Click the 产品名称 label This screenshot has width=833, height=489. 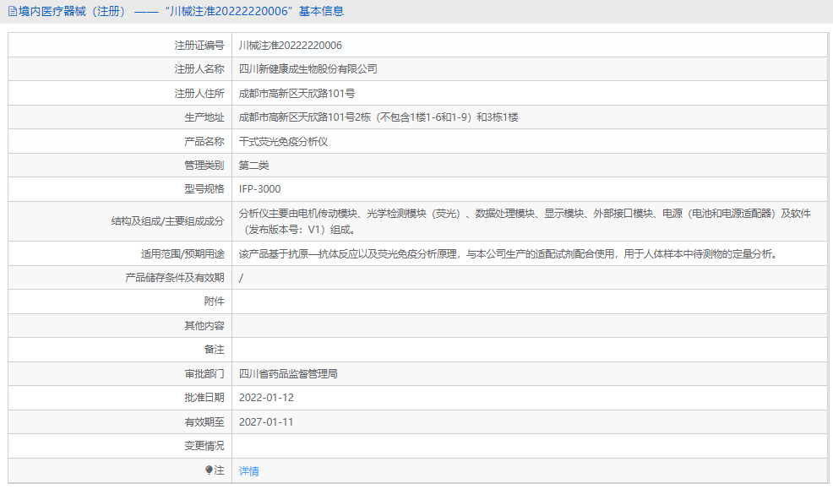pos(204,142)
